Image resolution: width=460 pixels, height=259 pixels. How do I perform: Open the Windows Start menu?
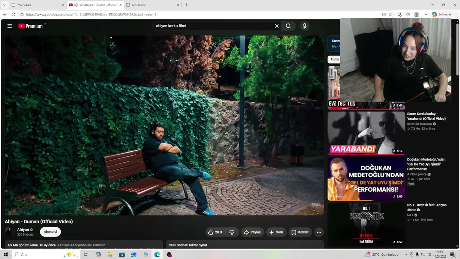[6, 255]
